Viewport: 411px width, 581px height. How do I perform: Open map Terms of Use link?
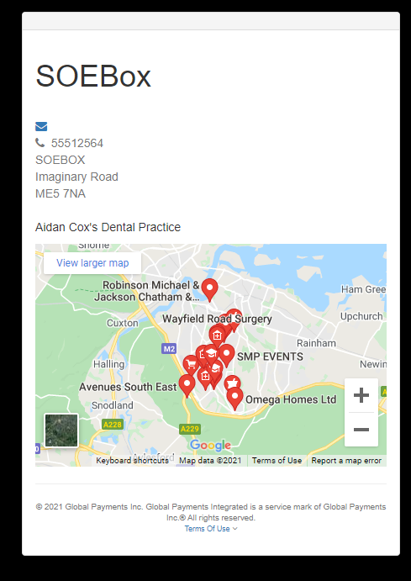pos(277,461)
